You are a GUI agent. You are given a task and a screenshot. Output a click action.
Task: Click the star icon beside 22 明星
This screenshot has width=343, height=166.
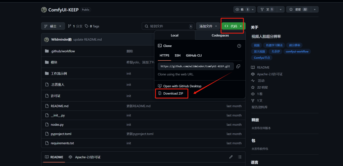pos(253,87)
